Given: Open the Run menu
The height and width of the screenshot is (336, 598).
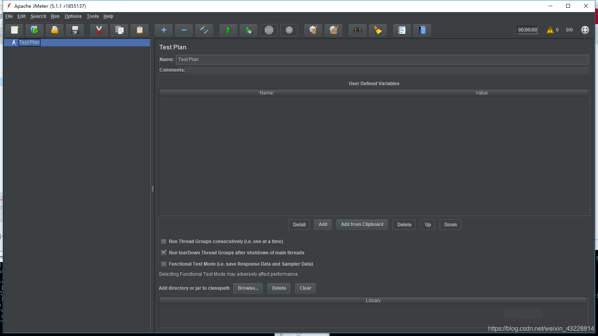Looking at the screenshot, I should click(55, 16).
